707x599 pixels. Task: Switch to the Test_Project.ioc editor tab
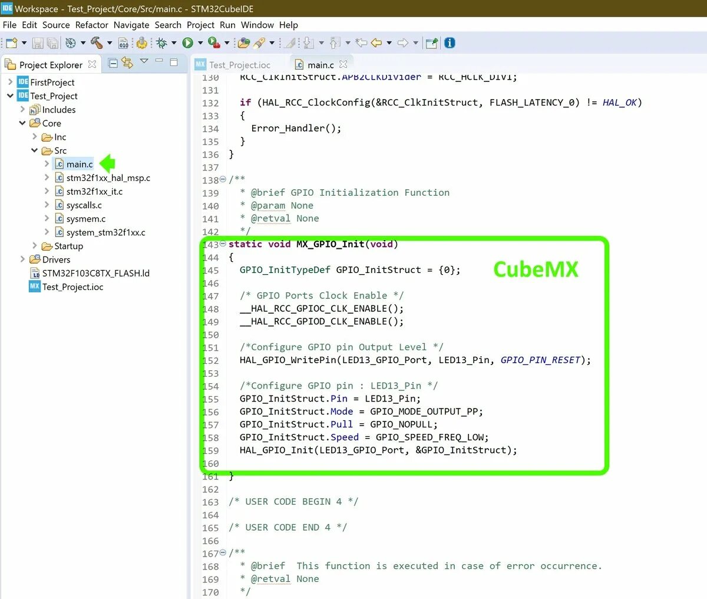233,65
